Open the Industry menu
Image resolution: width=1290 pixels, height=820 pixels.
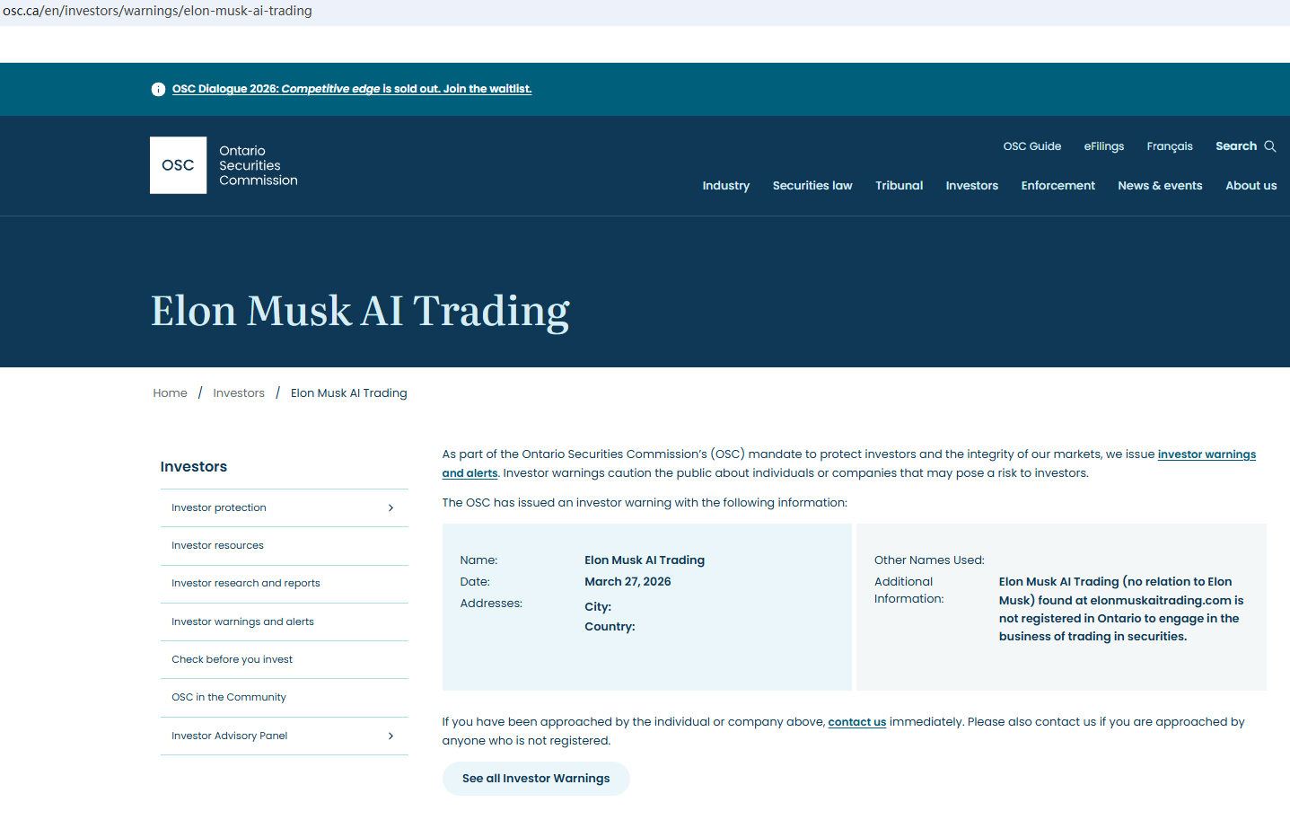click(725, 186)
